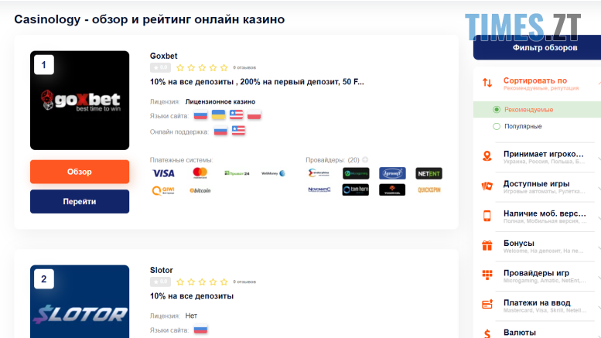The width and height of the screenshot is (601, 338).
Task: Click the Bitcoin payment icon
Action: click(200, 189)
